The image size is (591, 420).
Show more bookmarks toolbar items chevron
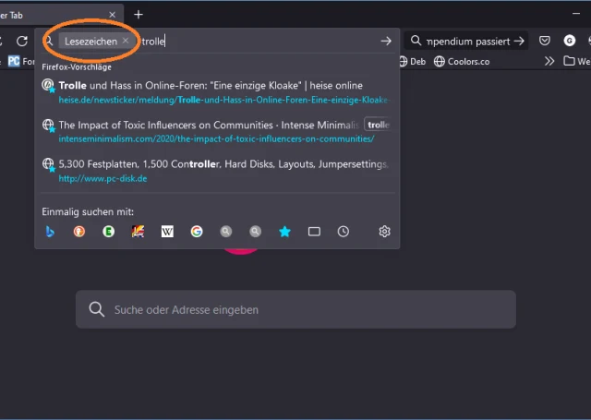pyautogui.click(x=549, y=61)
